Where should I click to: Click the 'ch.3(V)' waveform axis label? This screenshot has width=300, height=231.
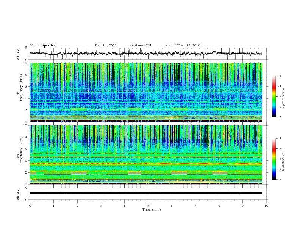18,194
